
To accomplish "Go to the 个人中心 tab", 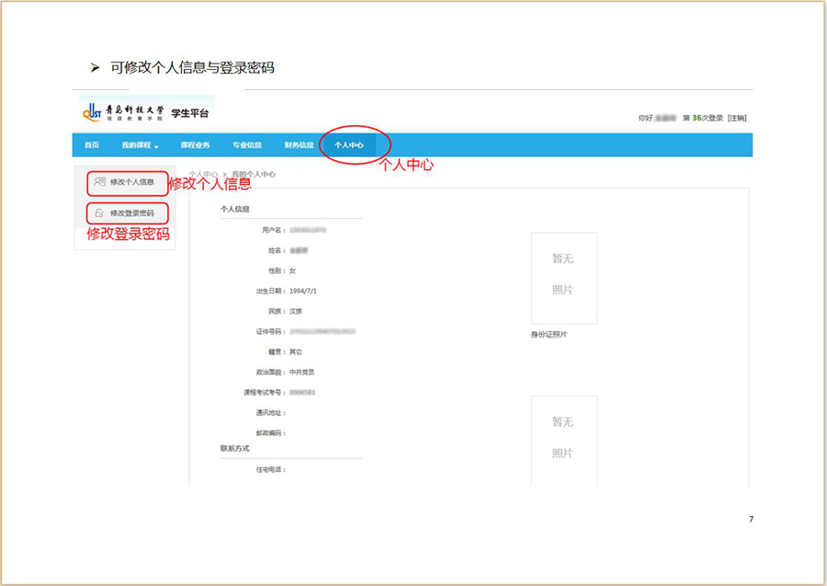I will [349, 145].
